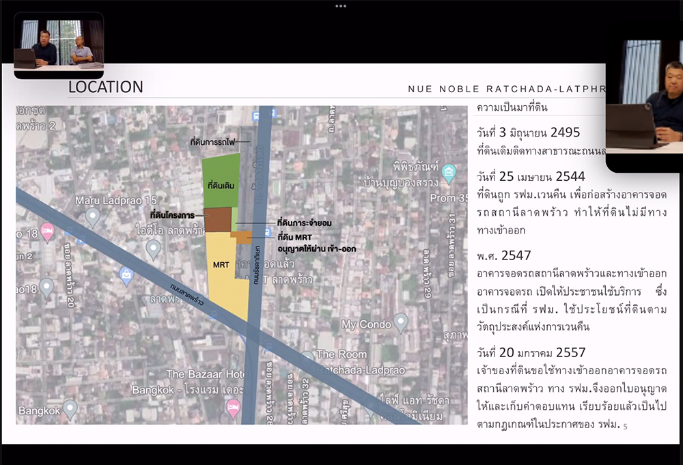Click the small orange MRT access block
The width and height of the screenshot is (683, 465).
click(x=241, y=237)
